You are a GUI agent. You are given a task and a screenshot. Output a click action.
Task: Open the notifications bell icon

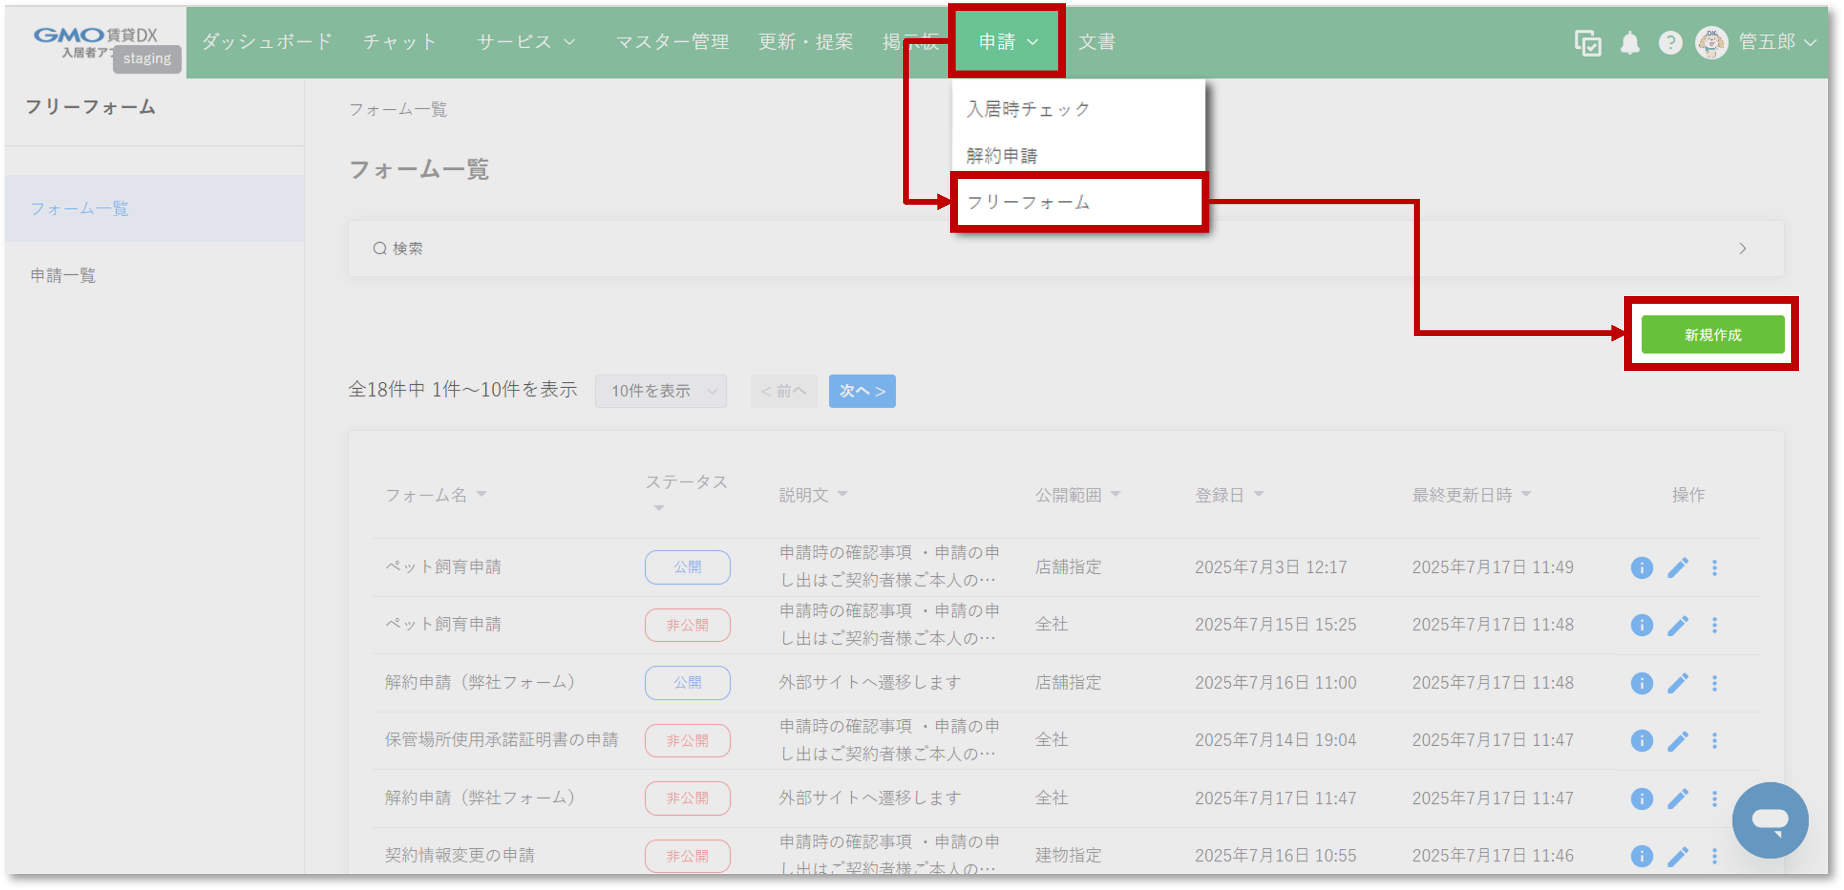[1631, 42]
